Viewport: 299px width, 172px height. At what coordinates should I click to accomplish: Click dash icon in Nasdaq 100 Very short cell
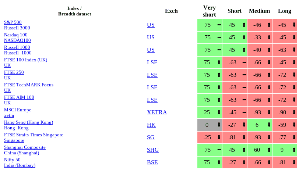(x=219, y=37)
